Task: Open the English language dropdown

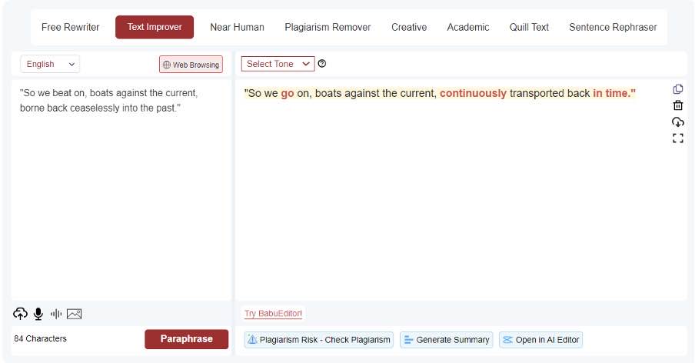Action: click(x=50, y=64)
